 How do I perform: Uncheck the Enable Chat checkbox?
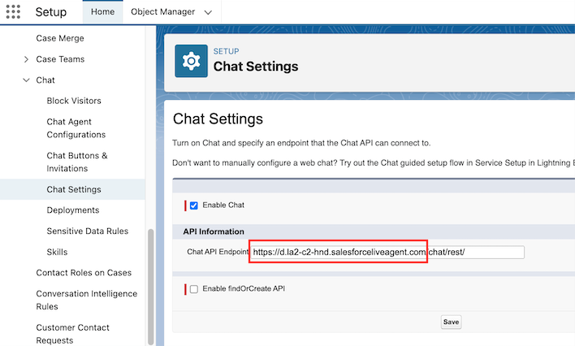pos(193,205)
